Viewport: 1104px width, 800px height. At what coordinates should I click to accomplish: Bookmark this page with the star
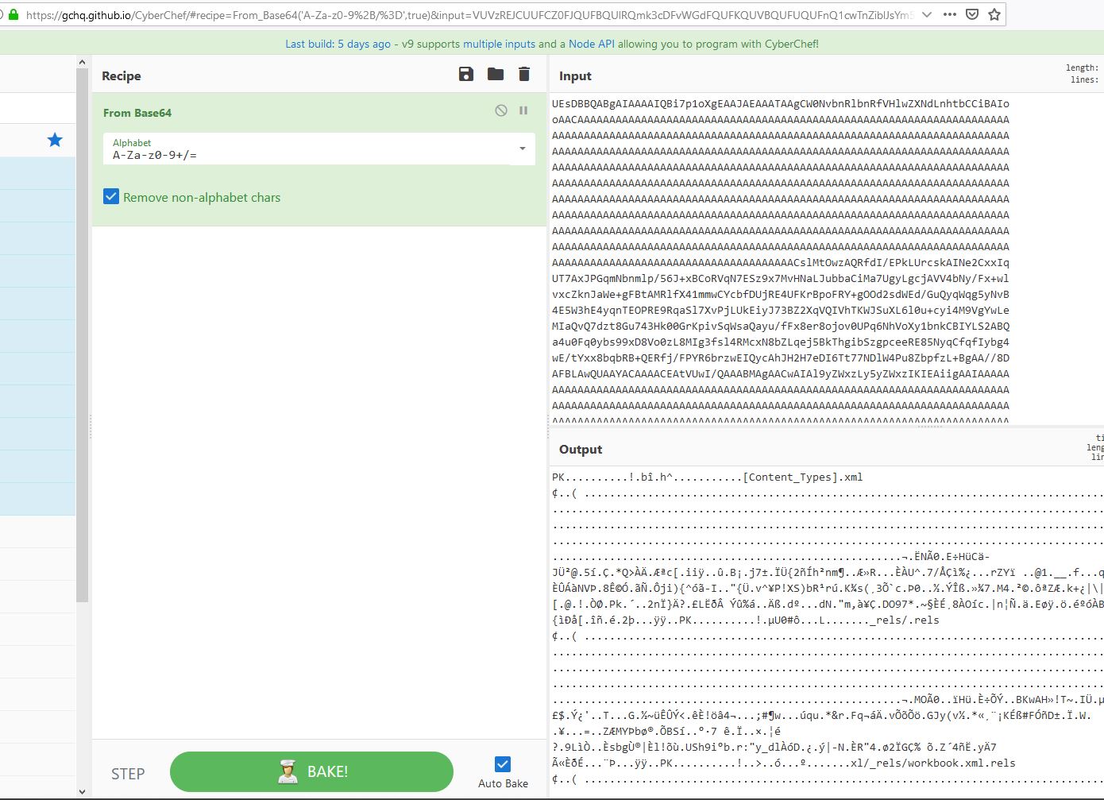pyautogui.click(x=994, y=14)
